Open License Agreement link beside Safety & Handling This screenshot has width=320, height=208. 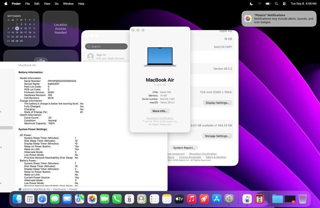click(x=190, y=157)
